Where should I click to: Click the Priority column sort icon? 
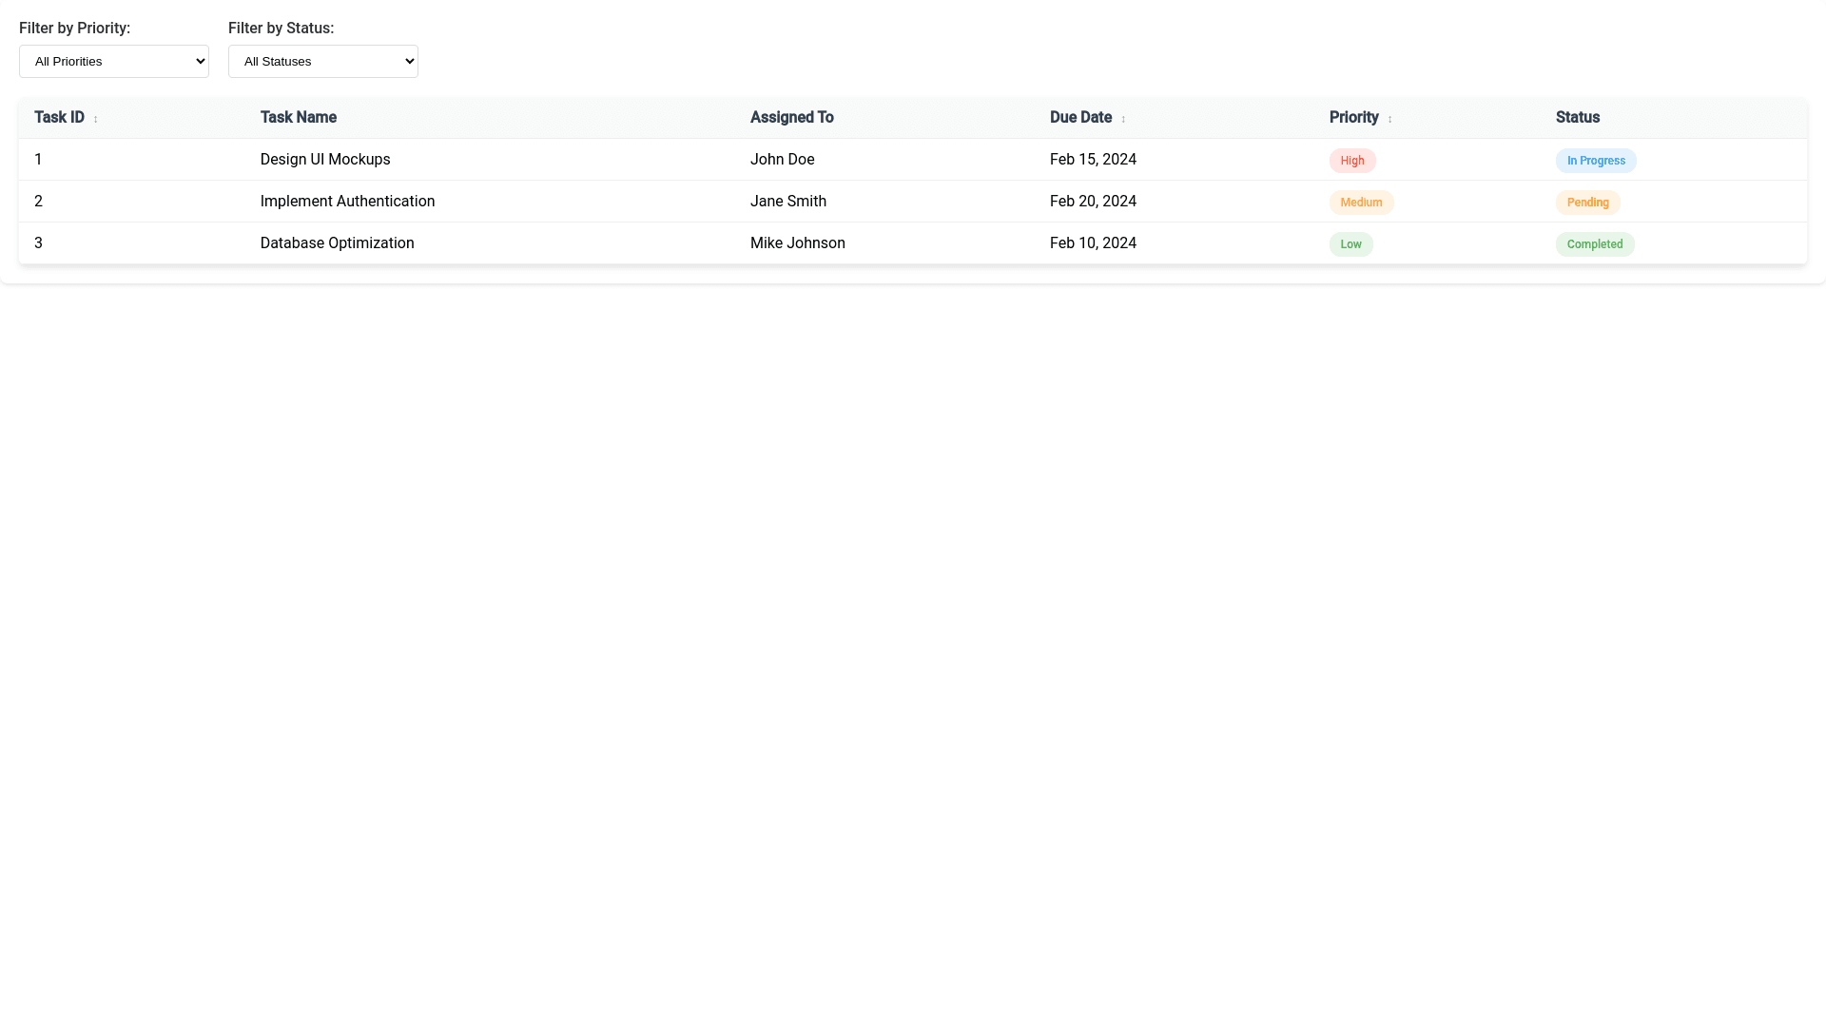(1389, 119)
